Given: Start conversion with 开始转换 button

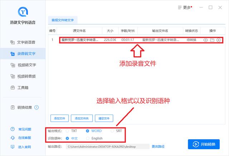Looking at the screenshot, I should coord(204,144).
